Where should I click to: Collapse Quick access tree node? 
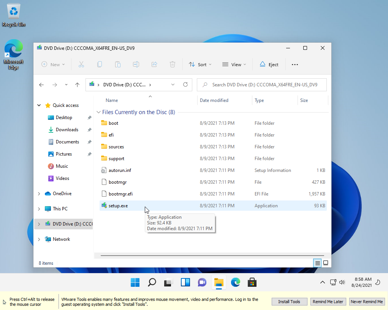click(x=39, y=105)
